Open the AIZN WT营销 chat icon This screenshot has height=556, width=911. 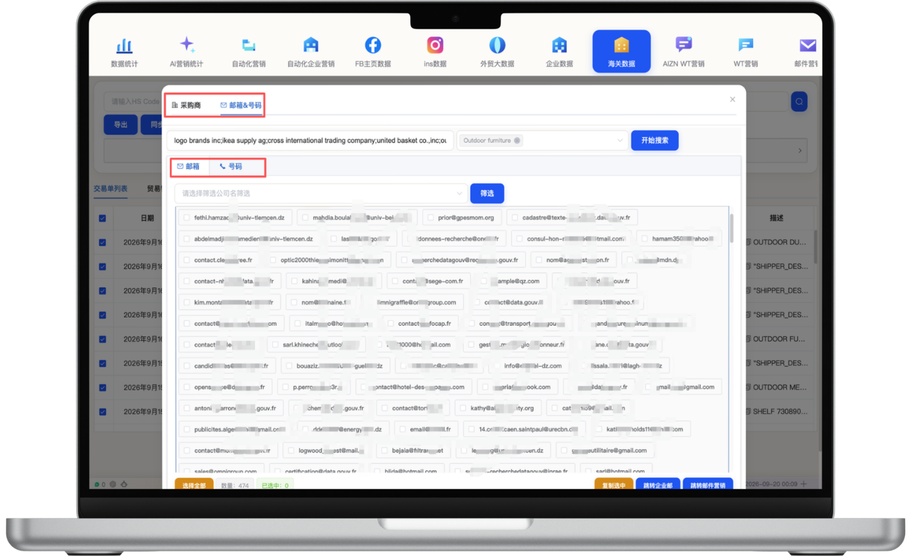(684, 45)
